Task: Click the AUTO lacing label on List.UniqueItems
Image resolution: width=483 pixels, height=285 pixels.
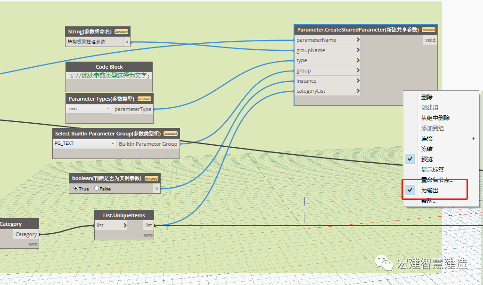Action: [x=148, y=236]
